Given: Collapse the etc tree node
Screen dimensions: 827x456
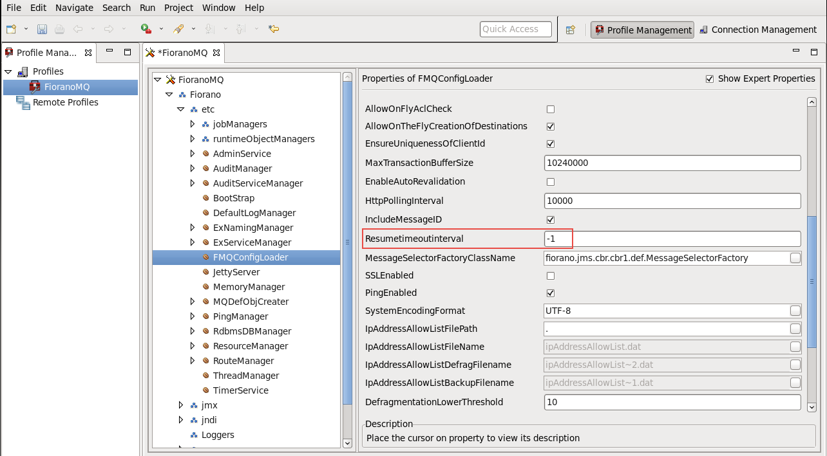Looking at the screenshot, I should click(181, 109).
